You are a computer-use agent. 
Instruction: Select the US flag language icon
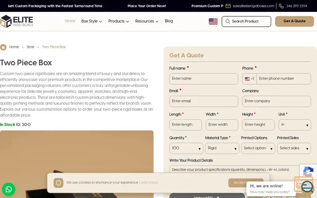[x=213, y=21]
